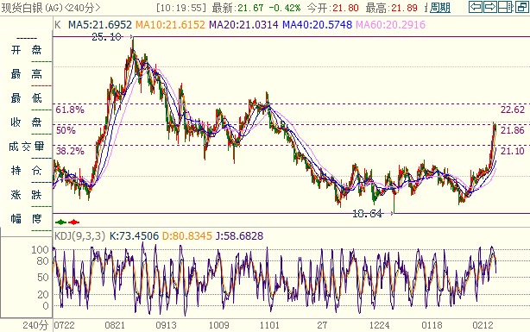The image size is (530, 332).
Task: Click the left arrow navigation icon
Action: pyautogui.click(x=476, y=7)
